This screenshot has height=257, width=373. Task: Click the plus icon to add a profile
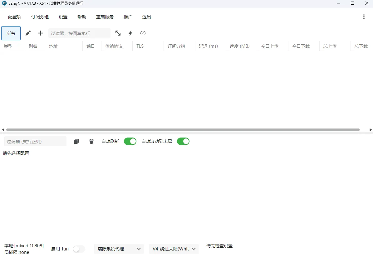pyautogui.click(x=40, y=33)
